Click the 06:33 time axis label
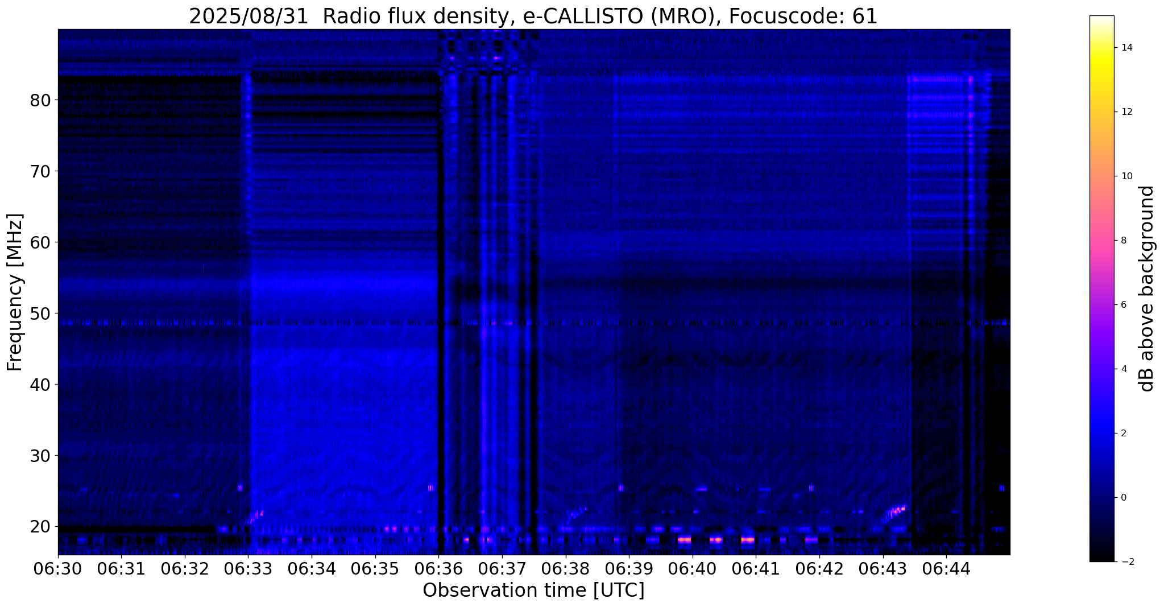 (x=248, y=569)
